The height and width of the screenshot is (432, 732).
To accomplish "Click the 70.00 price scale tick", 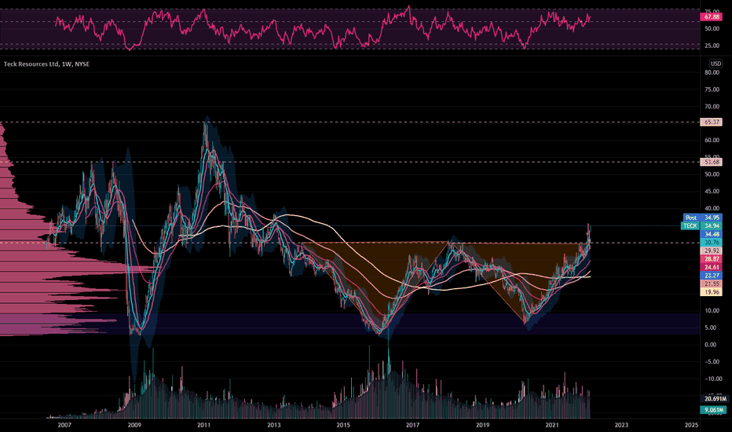I will pyautogui.click(x=712, y=107).
